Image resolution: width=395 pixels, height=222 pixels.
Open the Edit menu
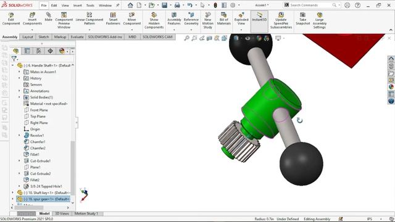click(x=54, y=6)
